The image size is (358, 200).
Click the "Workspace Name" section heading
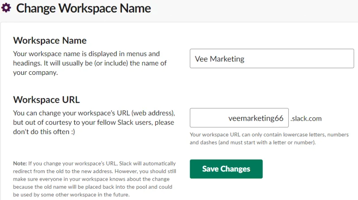tap(50, 40)
